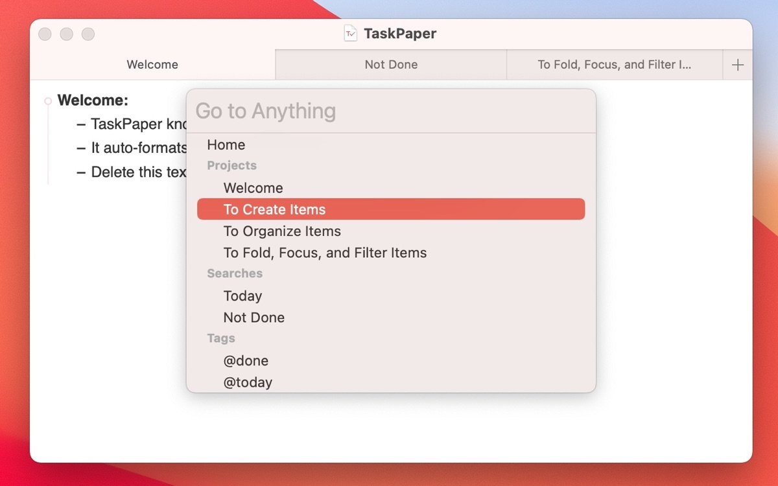Click the dash before Delete this text line
This screenshot has width=778, height=486.
click(x=81, y=172)
